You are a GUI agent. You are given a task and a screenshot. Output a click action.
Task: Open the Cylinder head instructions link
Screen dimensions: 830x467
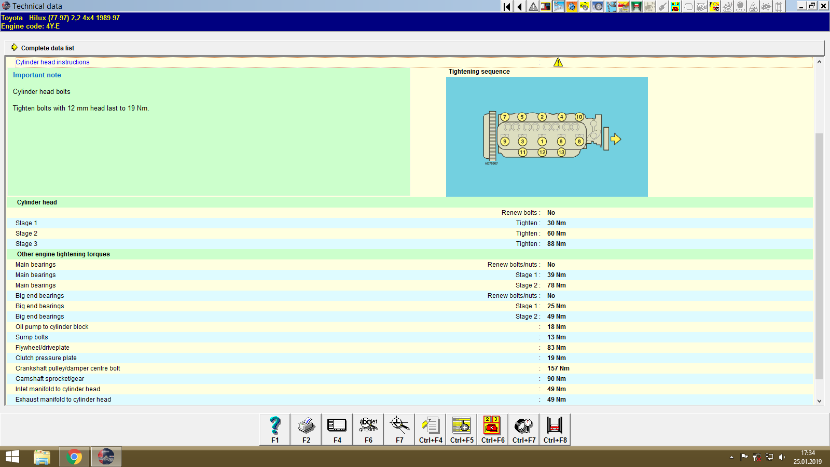tap(52, 62)
